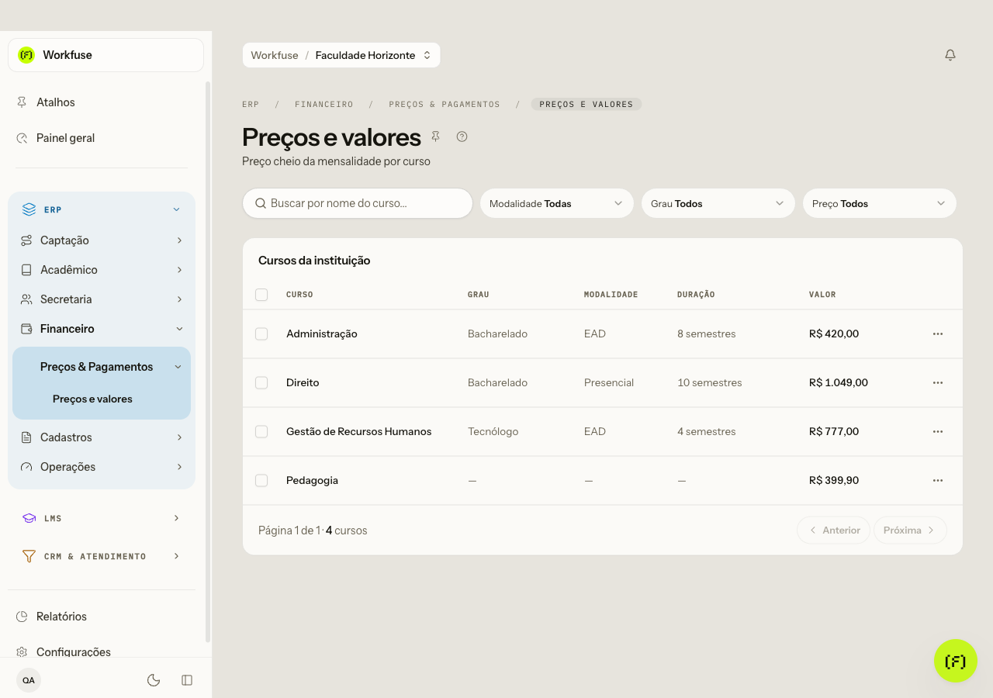The height and width of the screenshot is (698, 993).
Task: Expand the Cadastros menu
Action: point(102,437)
